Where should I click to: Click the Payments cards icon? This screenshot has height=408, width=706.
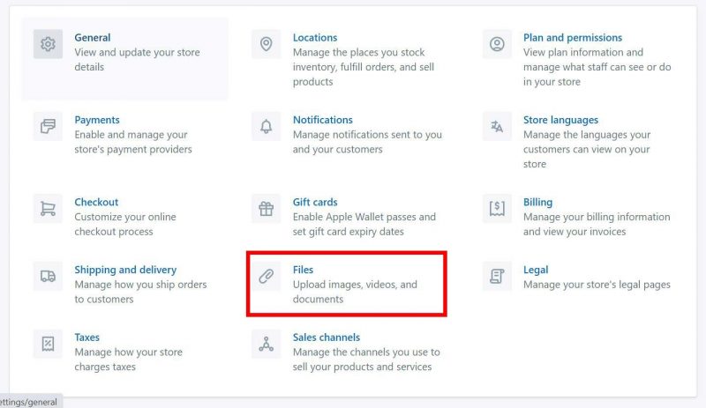pyautogui.click(x=48, y=126)
